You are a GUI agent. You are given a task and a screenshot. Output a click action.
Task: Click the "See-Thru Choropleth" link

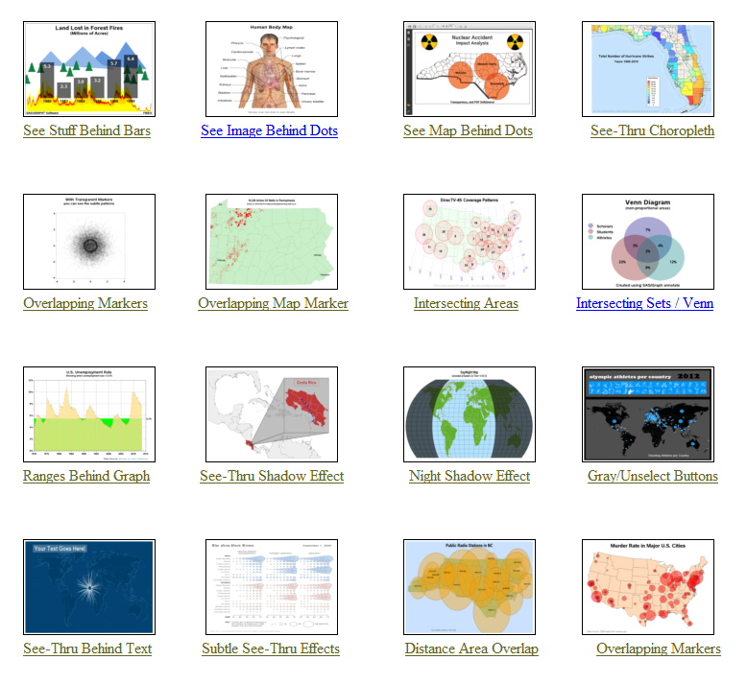[x=652, y=130]
